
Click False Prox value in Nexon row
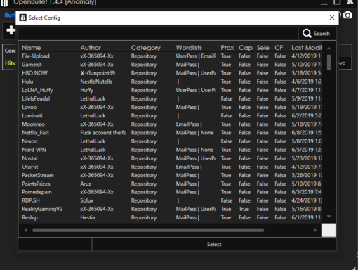(x=227, y=141)
